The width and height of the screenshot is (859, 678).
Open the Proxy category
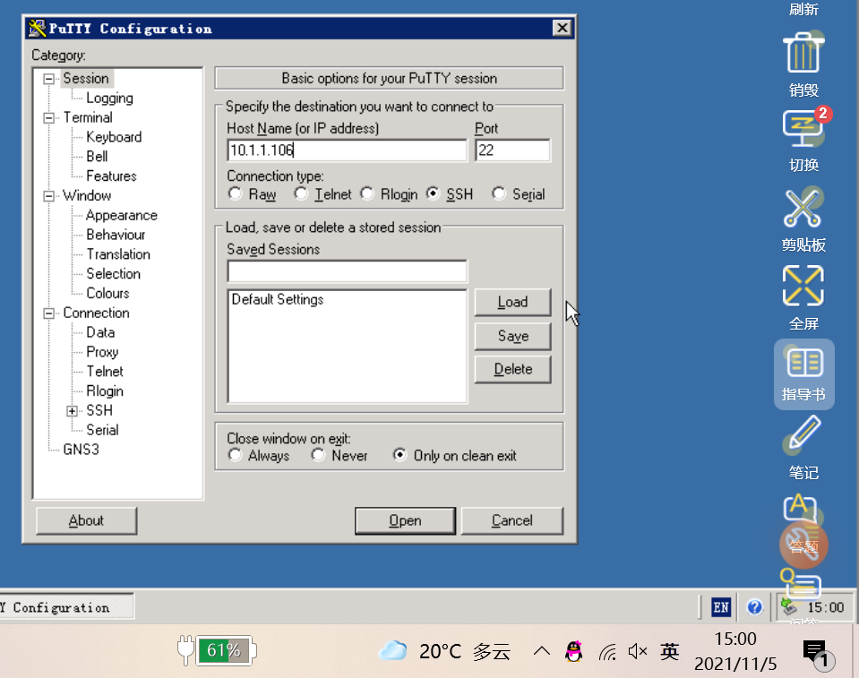[102, 352]
